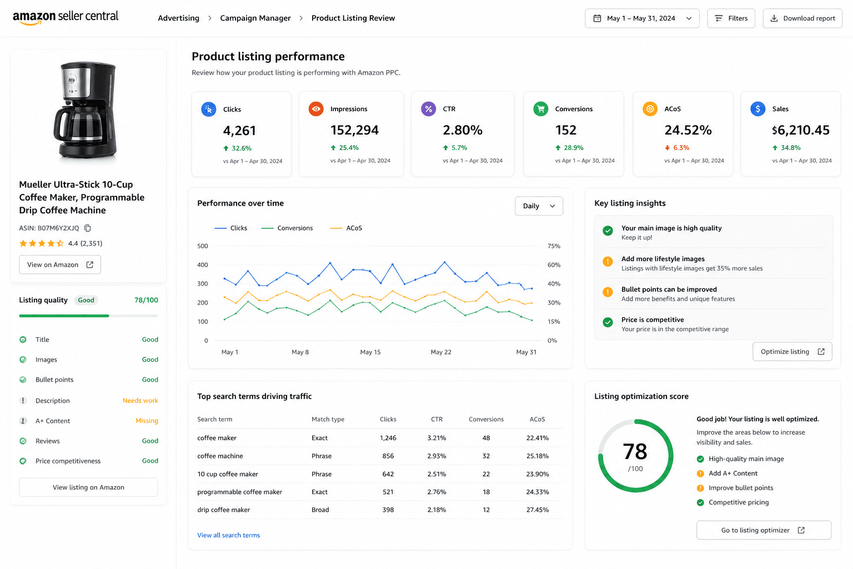This screenshot has width=853, height=569.
Task: Select Product Listing Review breadcrumb
Action: [353, 18]
